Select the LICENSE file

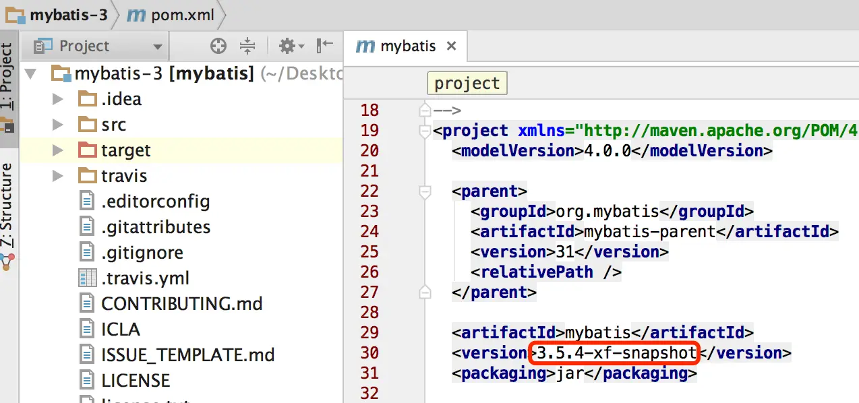[x=136, y=381]
